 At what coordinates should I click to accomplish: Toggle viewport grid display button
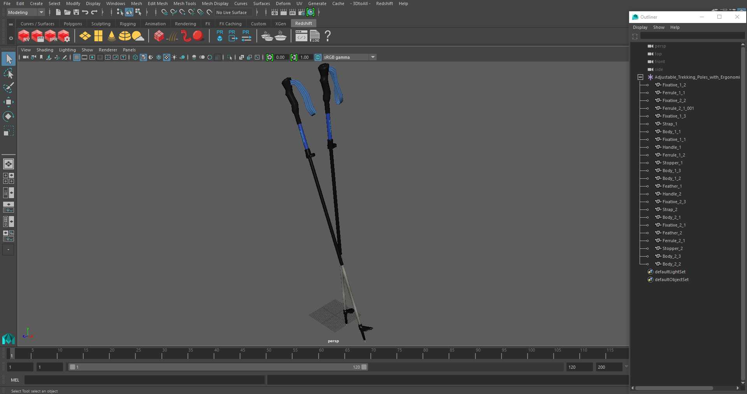77,57
